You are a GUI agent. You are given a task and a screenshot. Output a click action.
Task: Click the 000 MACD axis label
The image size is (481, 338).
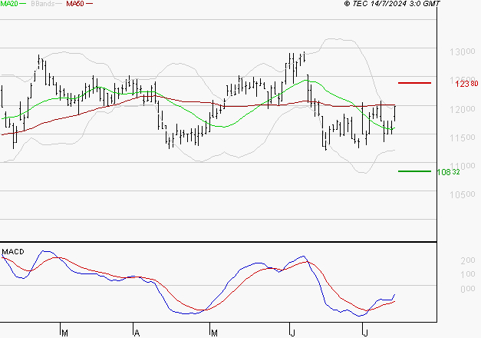tap(468, 289)
